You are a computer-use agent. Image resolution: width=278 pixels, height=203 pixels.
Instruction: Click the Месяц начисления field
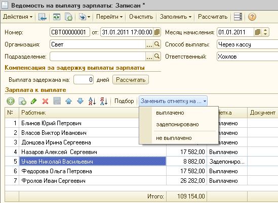[x=235, y=32]
